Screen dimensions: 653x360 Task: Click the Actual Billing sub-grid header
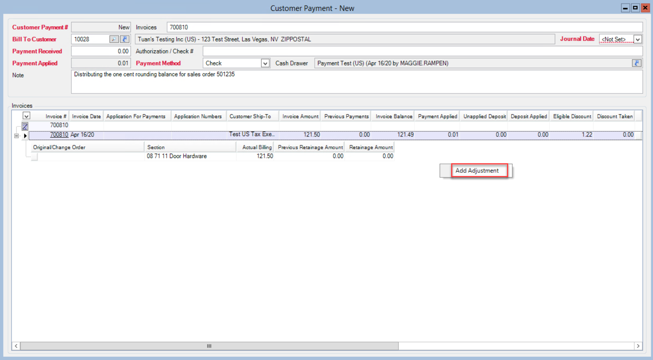click(255, 147)
